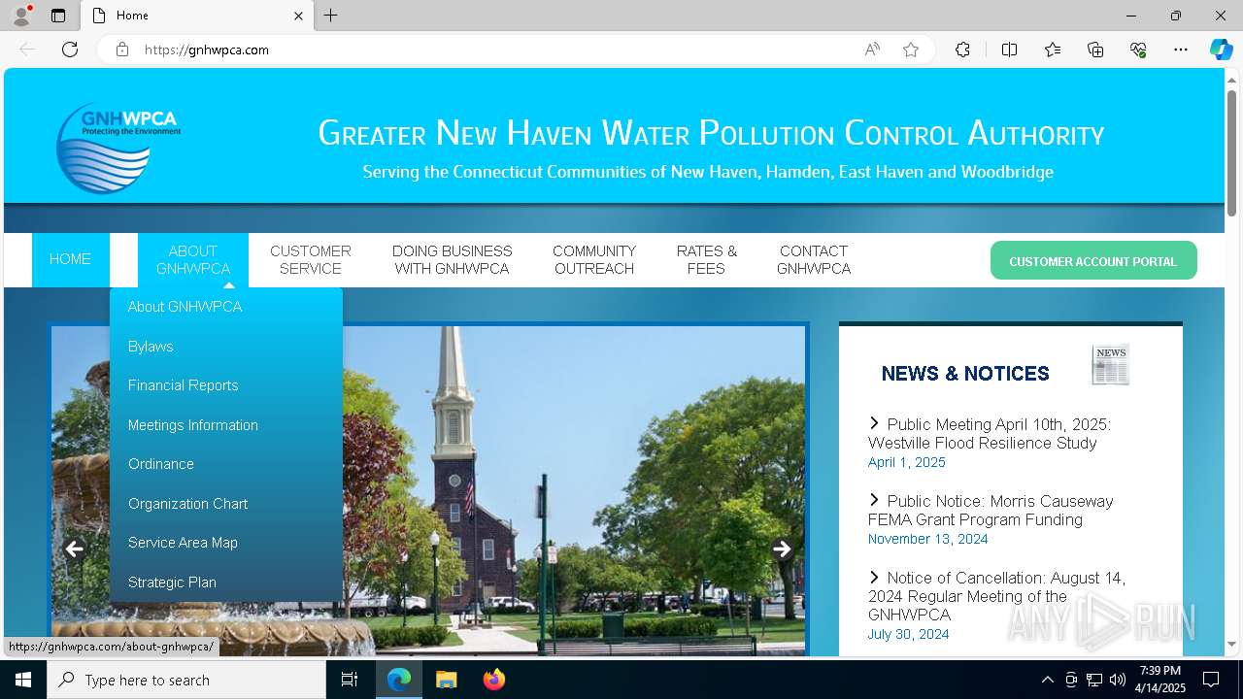Refresh the page with reload icon
The image size is (1243, 699).
point(70,50)
